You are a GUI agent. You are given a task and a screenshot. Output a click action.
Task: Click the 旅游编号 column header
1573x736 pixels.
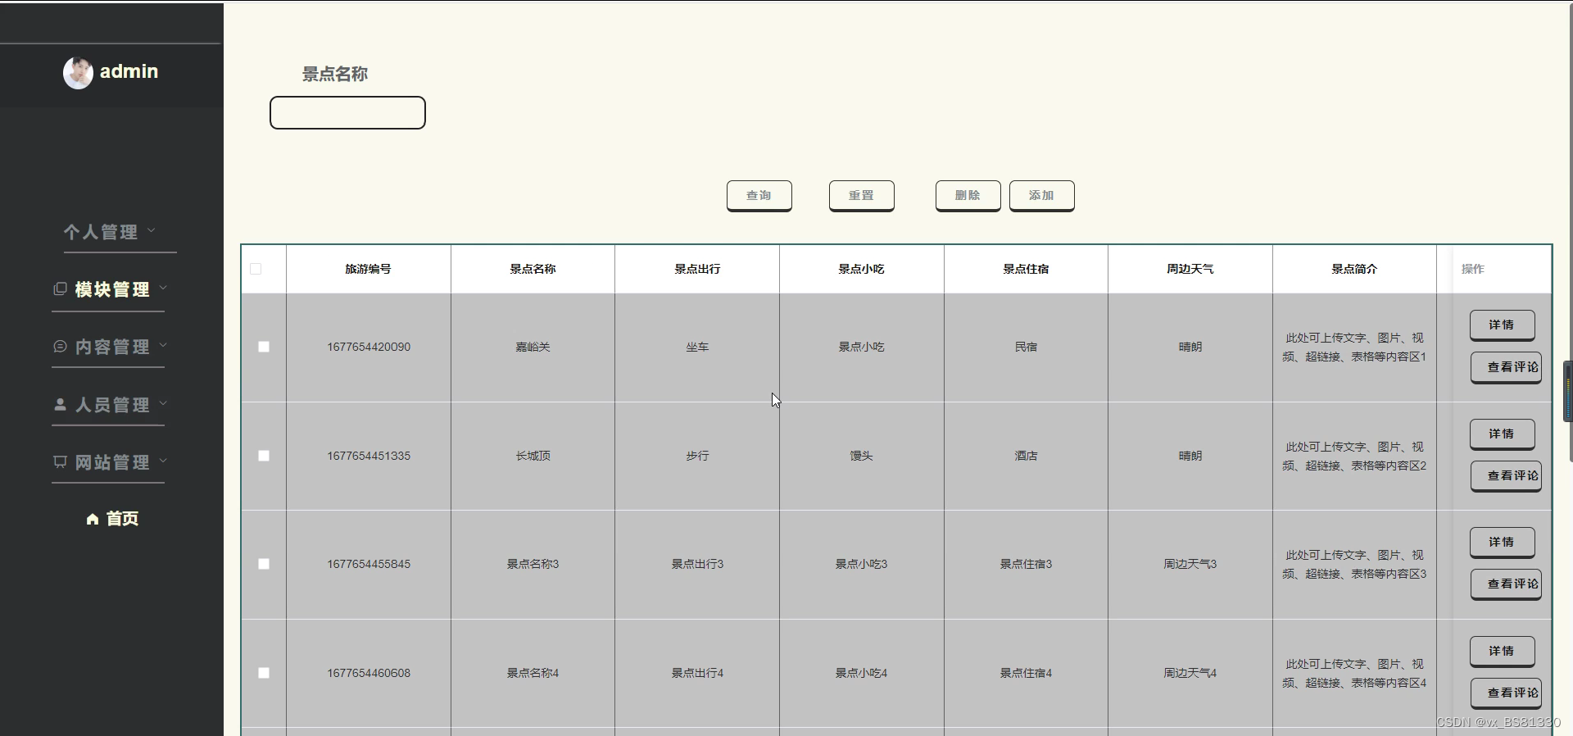368,269
